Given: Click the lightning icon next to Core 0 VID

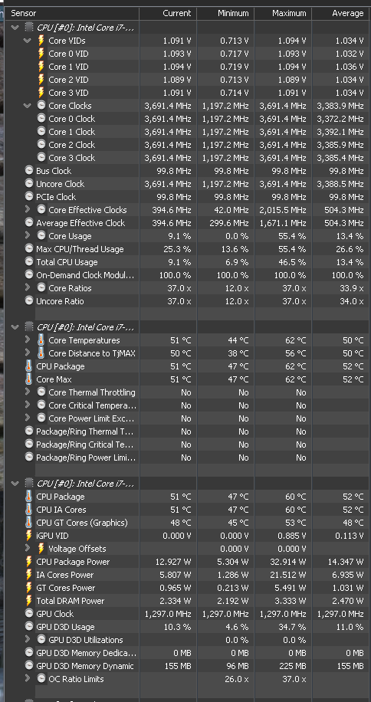Looking at the screenshot, I should tap(41, 54).
